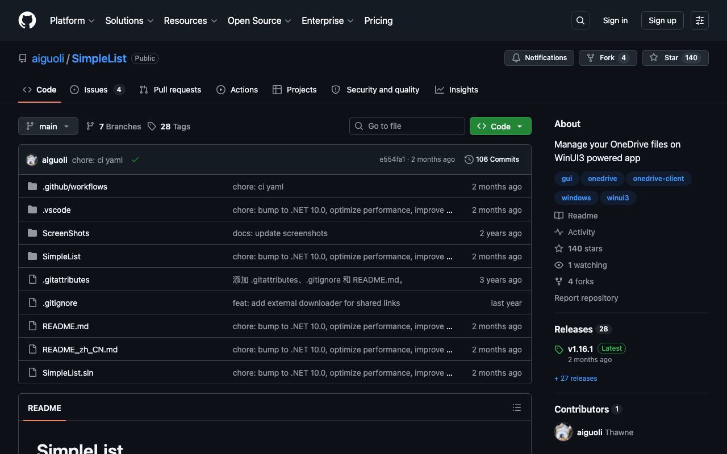The image size is (727, 454).
Task: Go to the GitHub homepage logo
Action: (x=27, y=20)
